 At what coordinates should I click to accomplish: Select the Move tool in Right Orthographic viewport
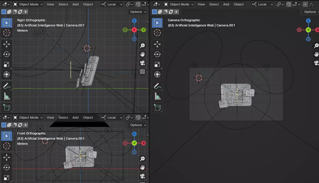tap(7, 44)
